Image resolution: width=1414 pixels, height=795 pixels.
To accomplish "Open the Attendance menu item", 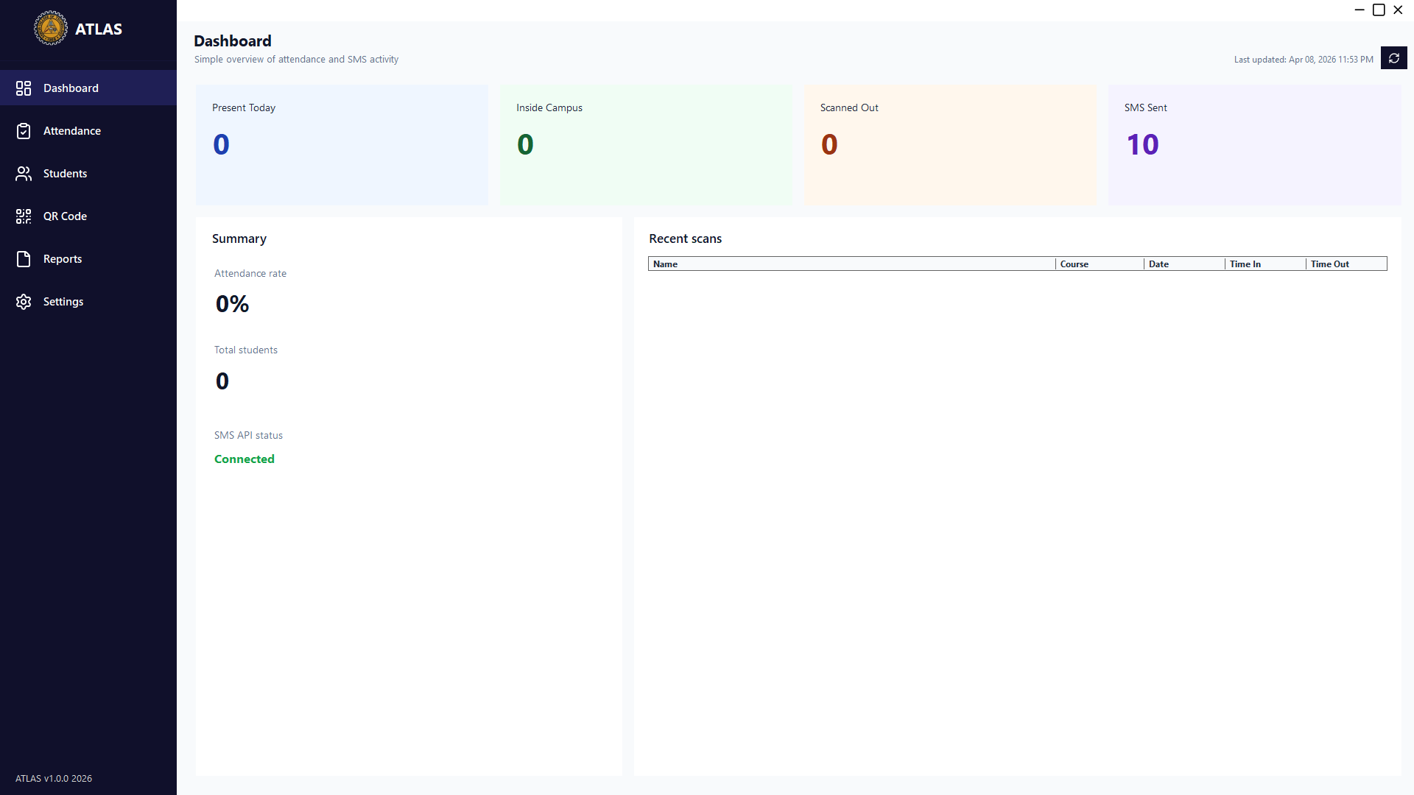I will click(x=72, y=131).
